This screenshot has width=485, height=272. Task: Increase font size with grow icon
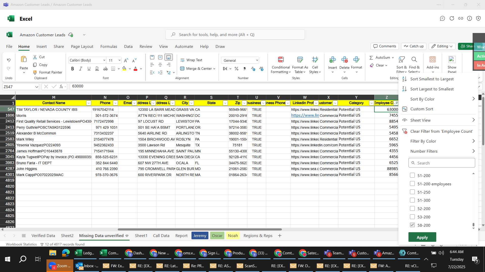coord(126,60)
